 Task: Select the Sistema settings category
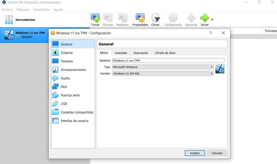coord(66,52)
